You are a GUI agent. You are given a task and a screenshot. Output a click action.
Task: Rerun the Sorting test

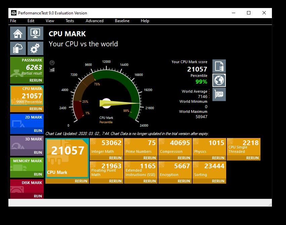click(209, 181)
